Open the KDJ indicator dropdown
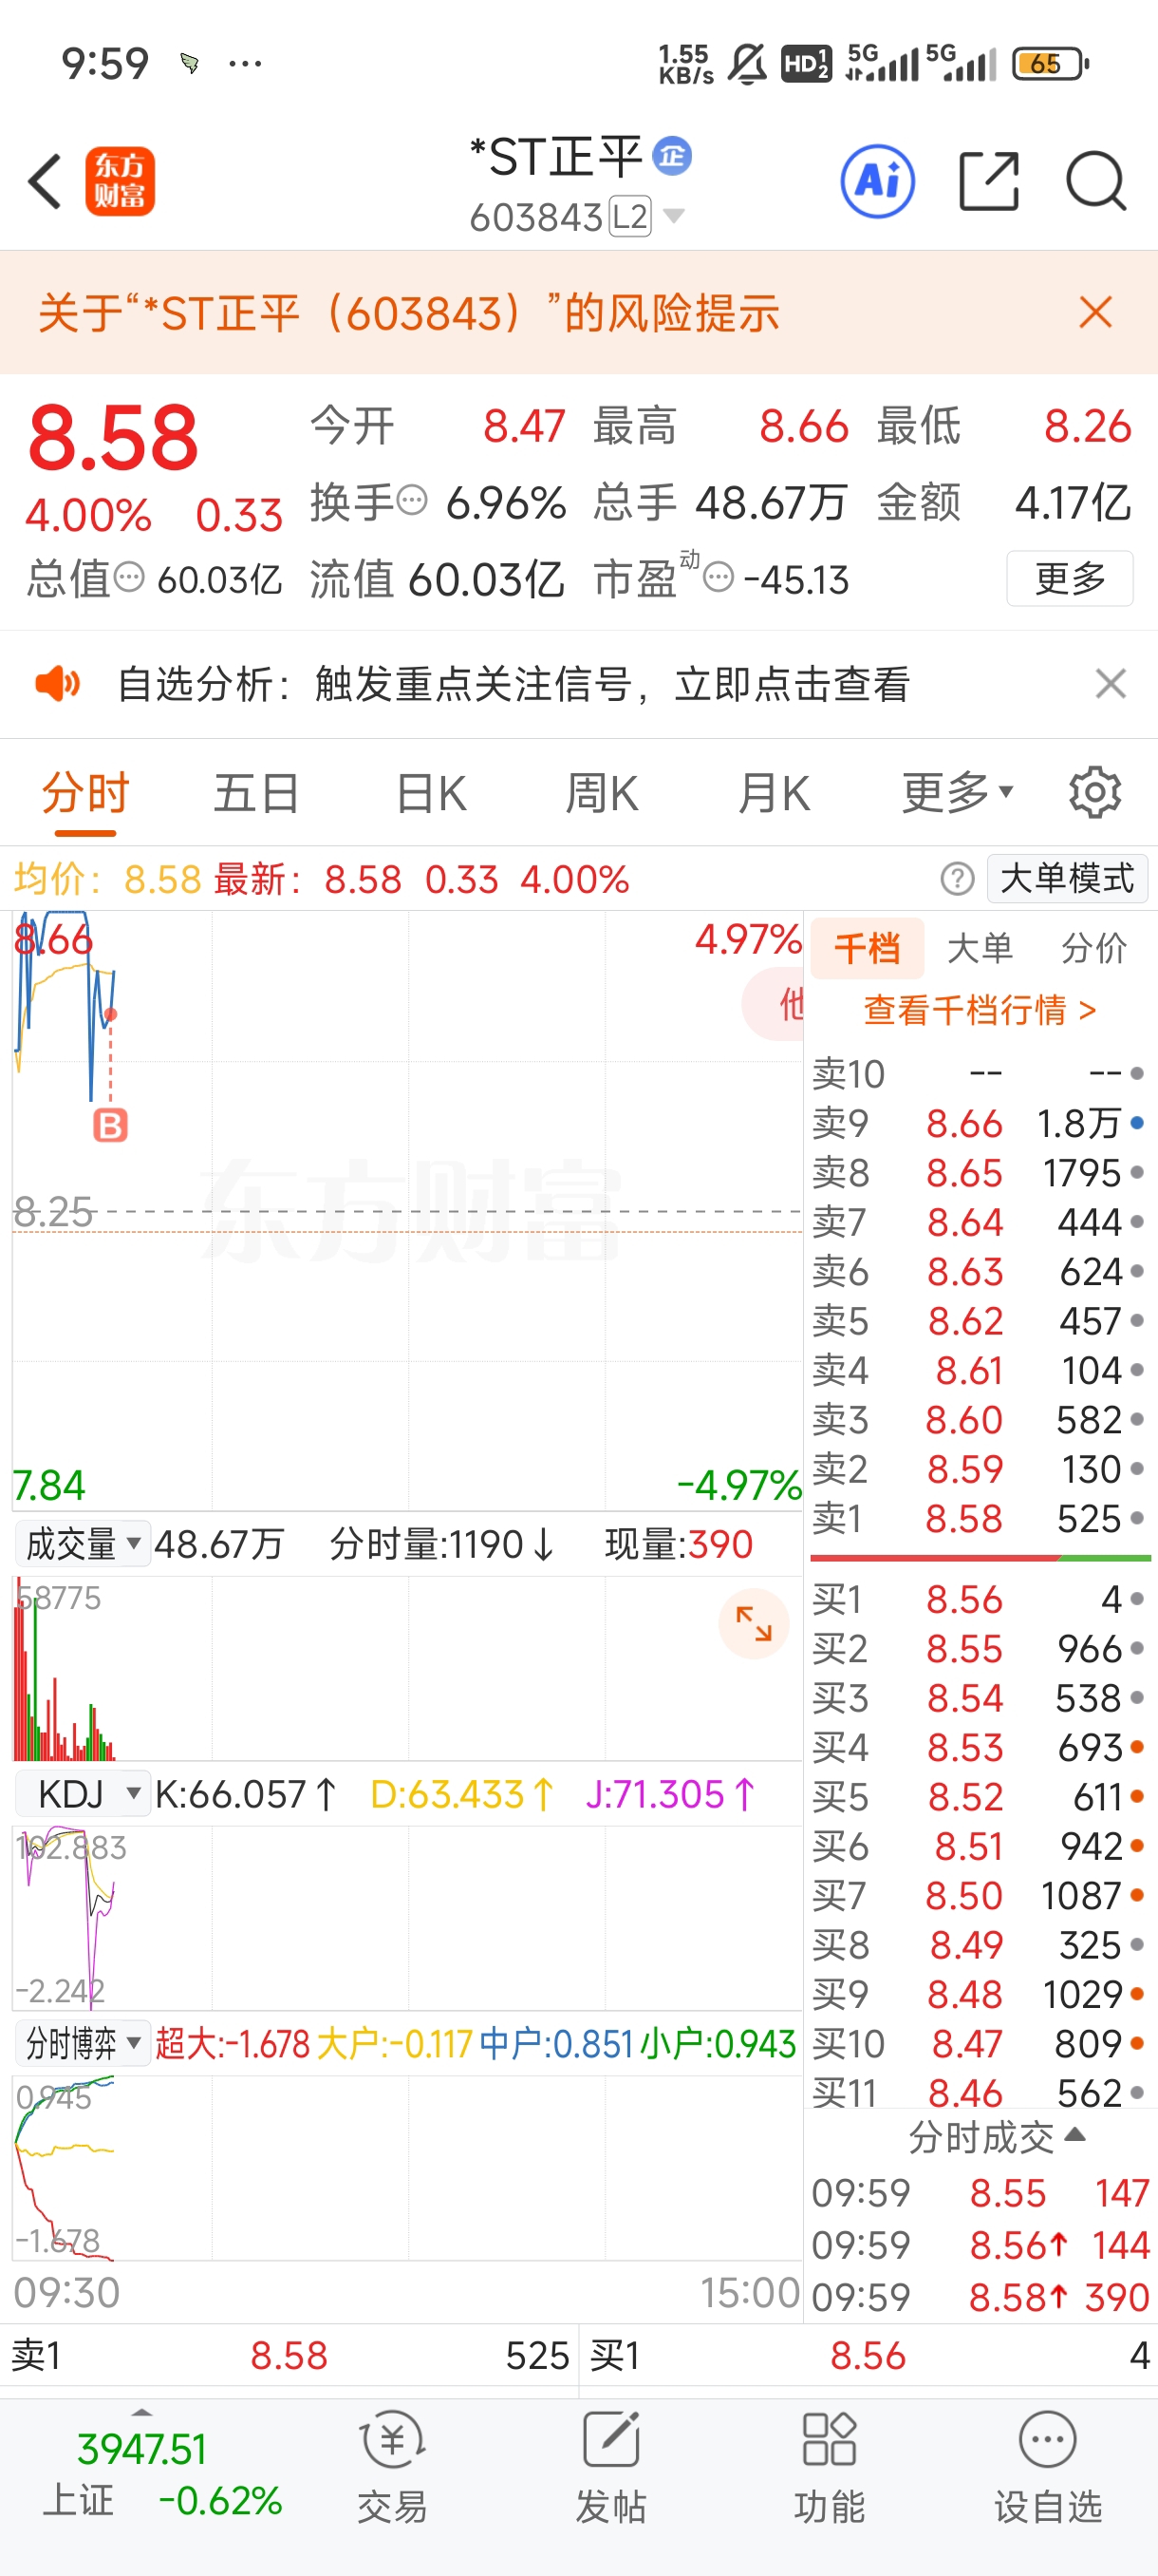Viewport: 1158px width, 2576px height. coord(83,1794)
